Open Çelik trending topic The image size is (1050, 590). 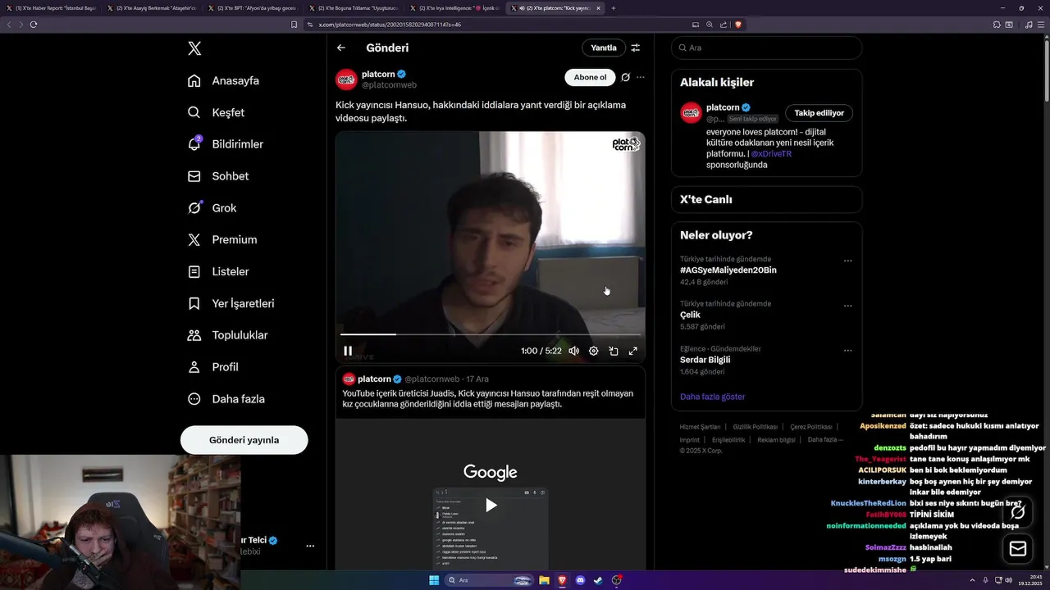coord(690,315)
